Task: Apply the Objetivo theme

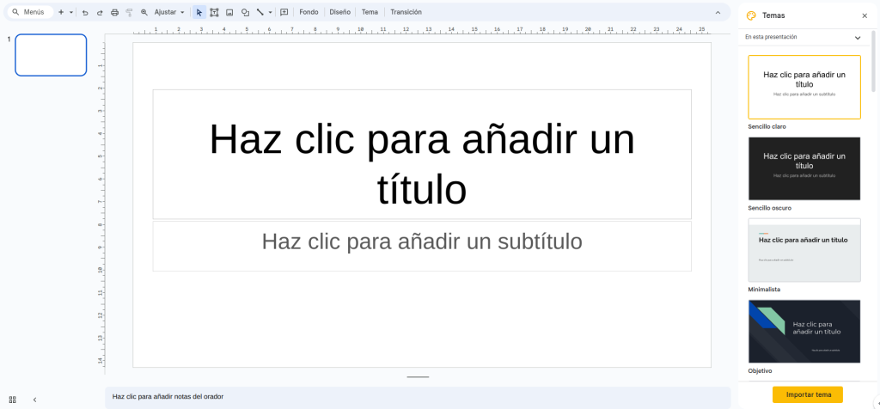Action: pyautogui.click(x=804, y=332)
